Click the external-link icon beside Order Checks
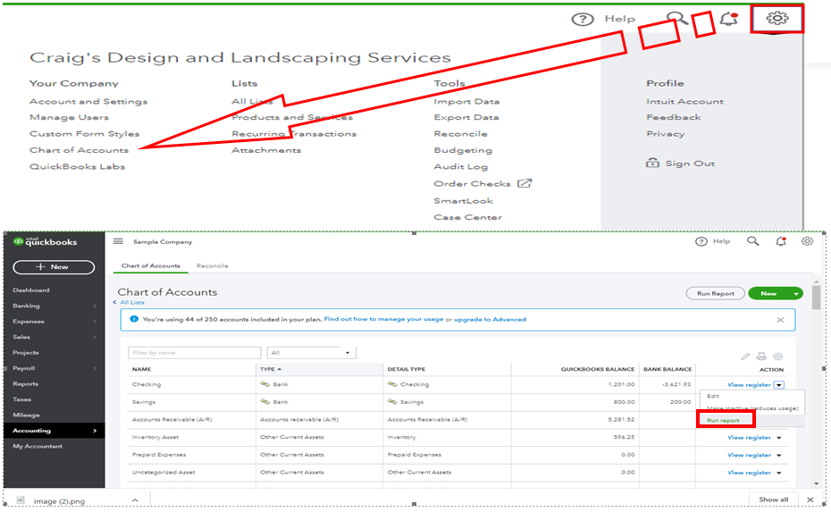831x512 pixels. click(x=525, y=183)
